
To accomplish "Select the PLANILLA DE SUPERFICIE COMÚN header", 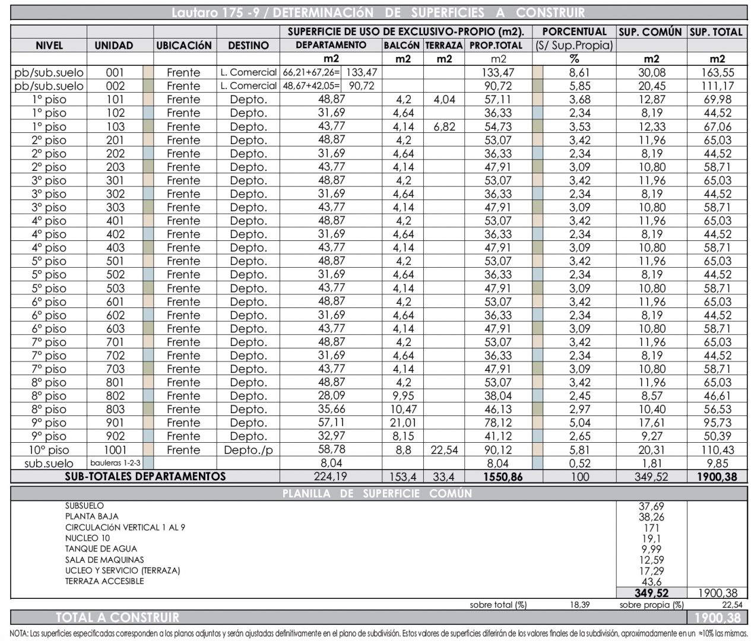I will (x=378, y=493).
